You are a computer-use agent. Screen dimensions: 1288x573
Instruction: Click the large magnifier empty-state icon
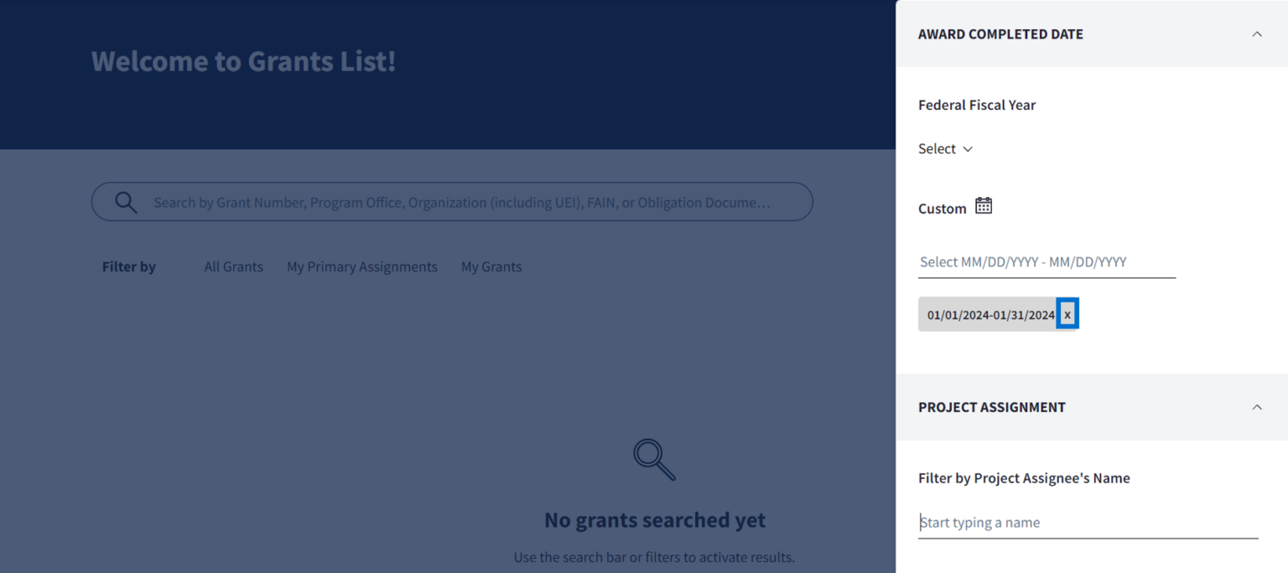654,459
